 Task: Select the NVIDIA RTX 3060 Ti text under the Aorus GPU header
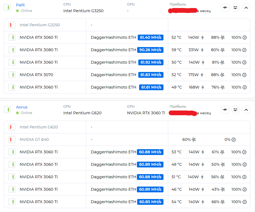(146, 113)
